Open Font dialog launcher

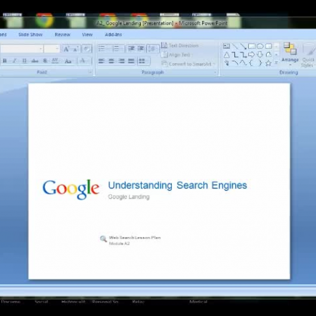coord(90,72)
